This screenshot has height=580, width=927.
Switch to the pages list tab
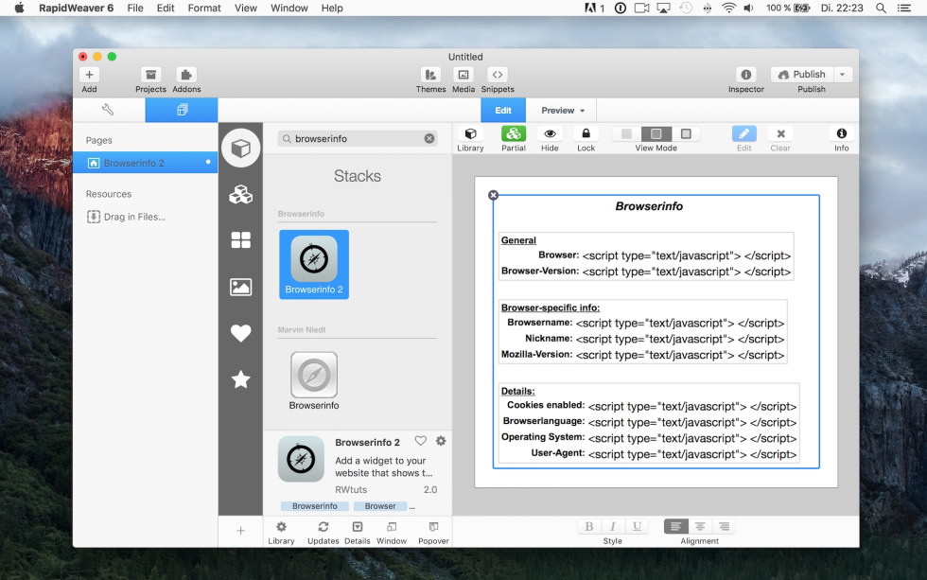tap(182, 110)
